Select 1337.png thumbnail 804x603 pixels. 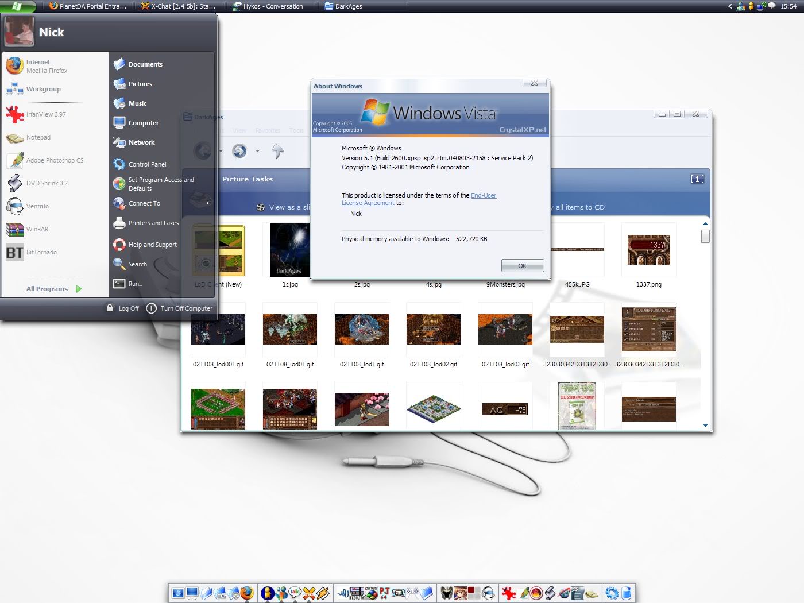point(649,249)
